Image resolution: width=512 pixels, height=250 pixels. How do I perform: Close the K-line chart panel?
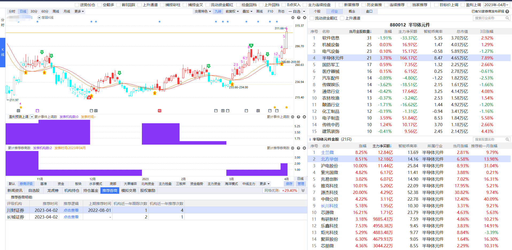tap(305, 18)
